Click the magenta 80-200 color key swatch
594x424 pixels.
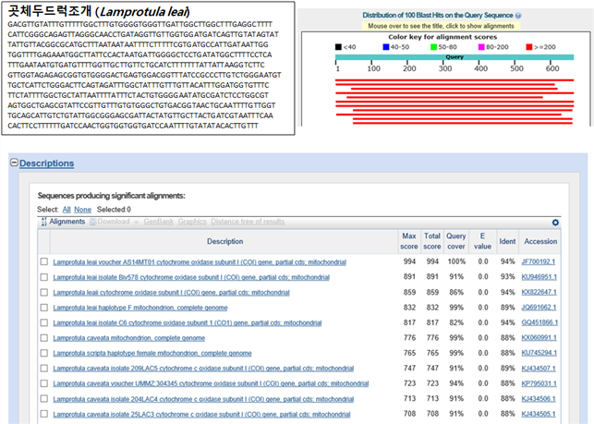pyautogui.click(x=481, y=47)
